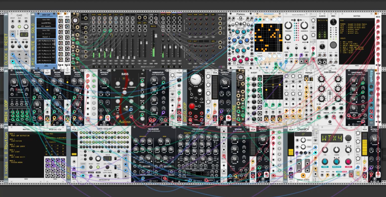This screenshot has height=197, width=386.
Task: Click the SEQ # display on GATE-SEQ-64
Action: (107, 159)
